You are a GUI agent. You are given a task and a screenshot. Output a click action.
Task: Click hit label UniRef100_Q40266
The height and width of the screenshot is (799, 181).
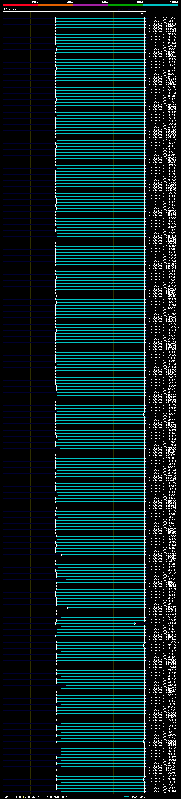(162, 183)
